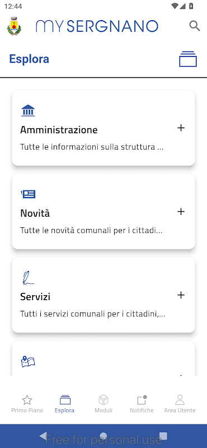207x448 pixels.
Task: Click the stacked cards icon beside Esplora
Action: [188, 59]
